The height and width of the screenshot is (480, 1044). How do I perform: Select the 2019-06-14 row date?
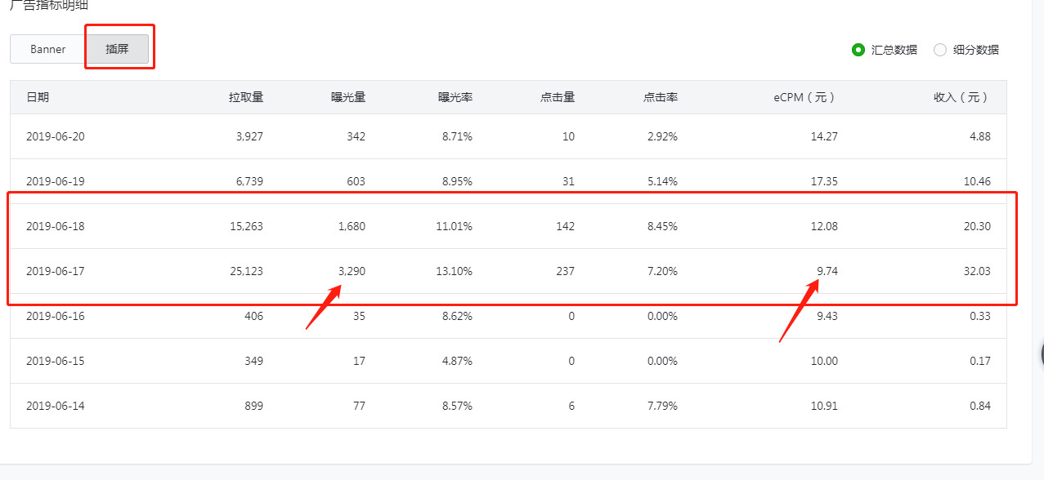pos(56,406)
